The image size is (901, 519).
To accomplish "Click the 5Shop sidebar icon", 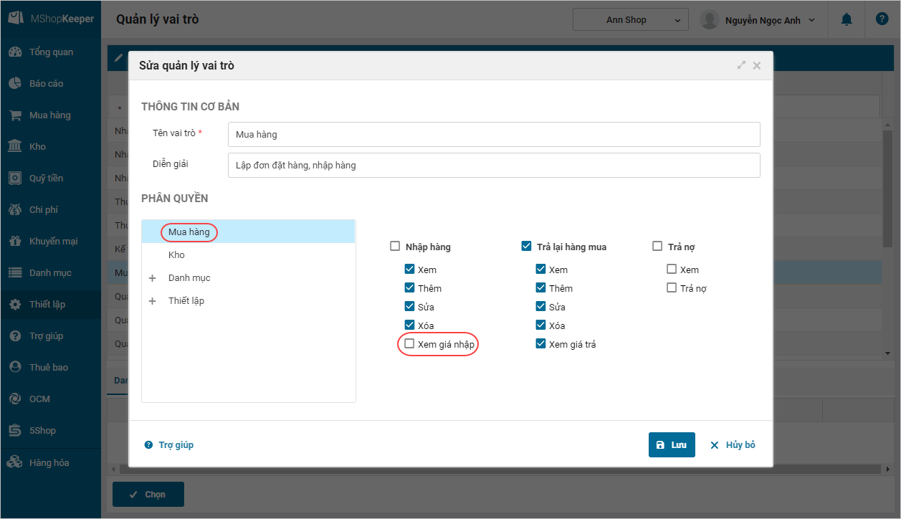I will click(x=14, y=431).
